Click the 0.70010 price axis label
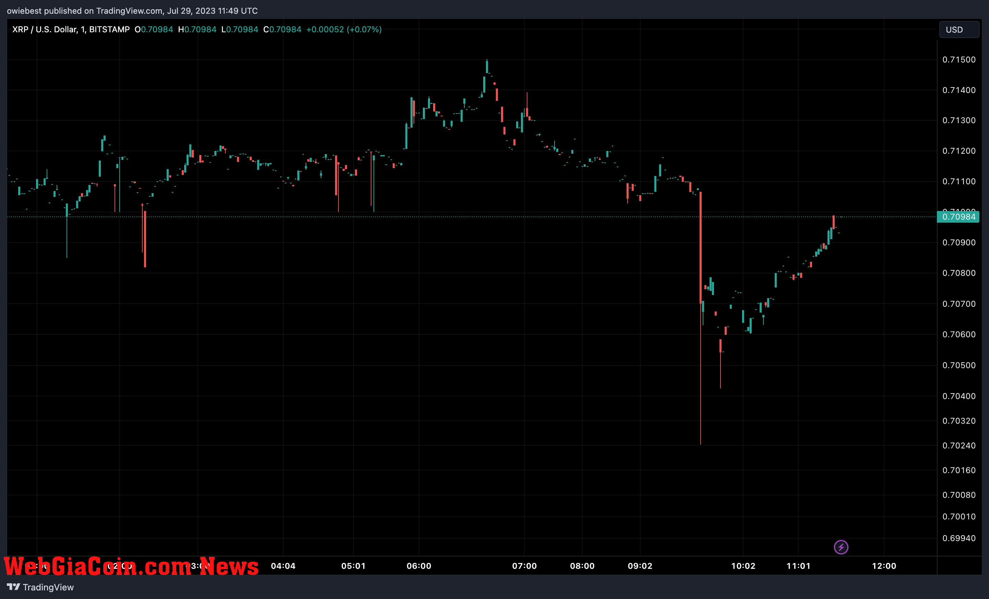989x599 pixels. pos(959,517)
